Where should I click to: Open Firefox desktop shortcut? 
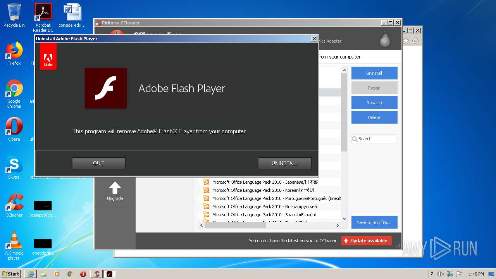tap(14, 53)
